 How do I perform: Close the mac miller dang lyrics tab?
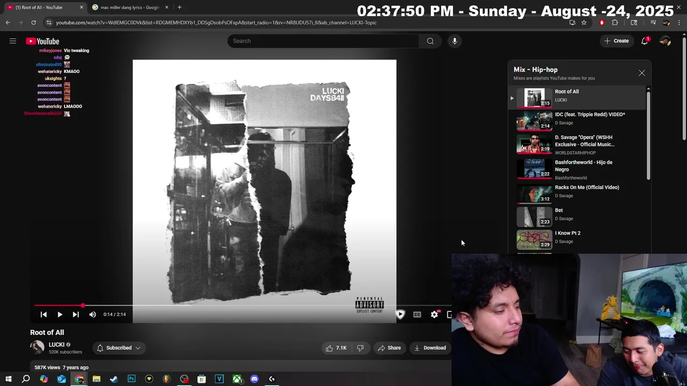[166, 8]
